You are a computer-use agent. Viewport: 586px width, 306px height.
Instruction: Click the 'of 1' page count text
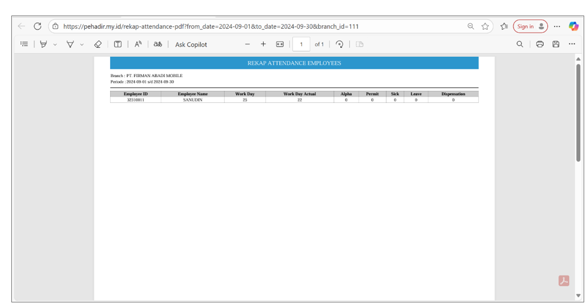pos(319,44)
